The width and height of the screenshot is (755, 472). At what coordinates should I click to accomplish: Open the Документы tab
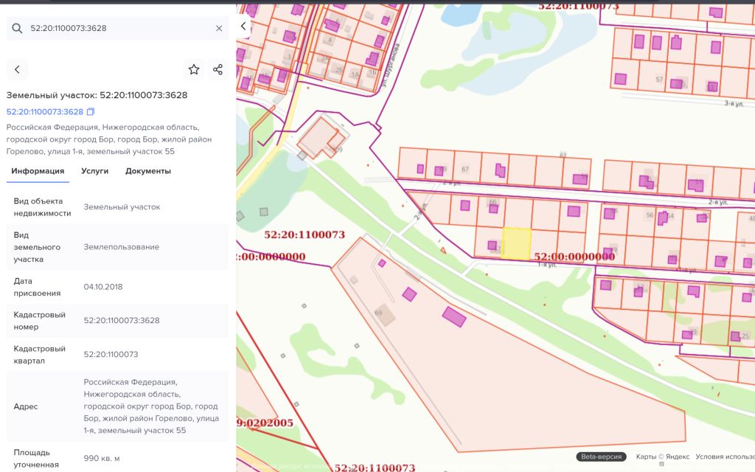tap(147, 171)
